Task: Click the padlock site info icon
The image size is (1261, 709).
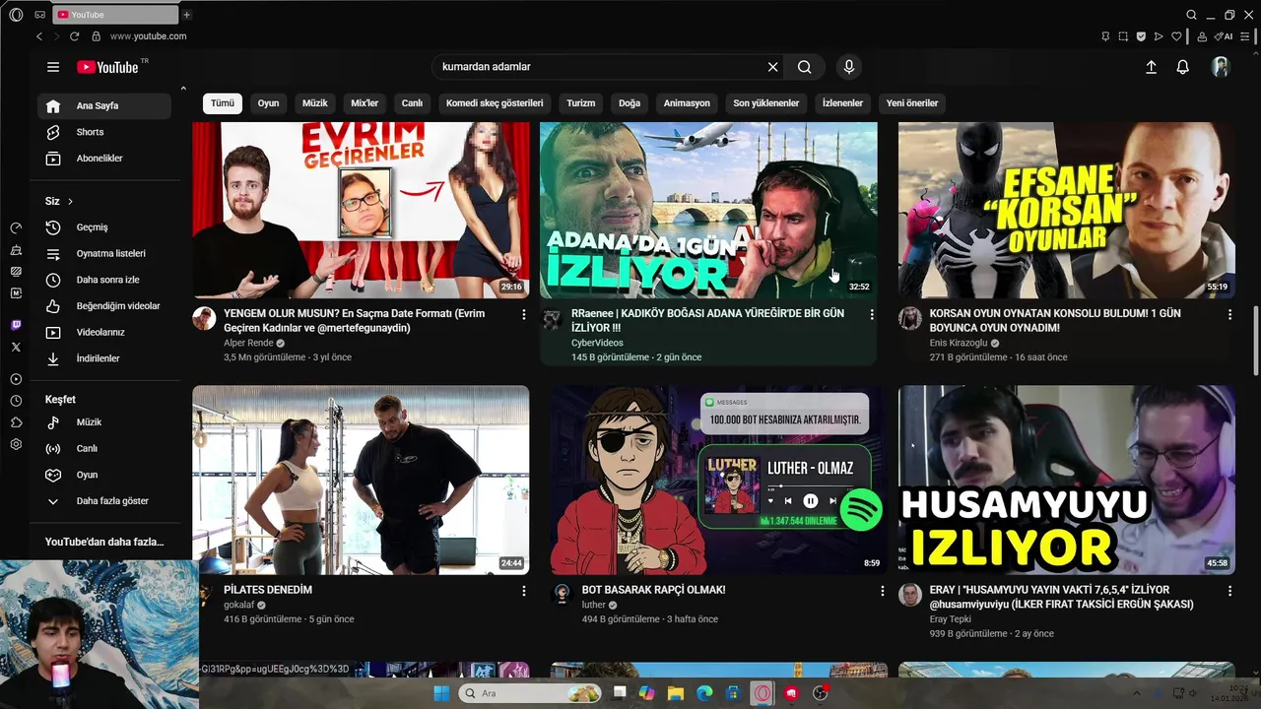Action: pyautogui.click(x=96, y=36)
